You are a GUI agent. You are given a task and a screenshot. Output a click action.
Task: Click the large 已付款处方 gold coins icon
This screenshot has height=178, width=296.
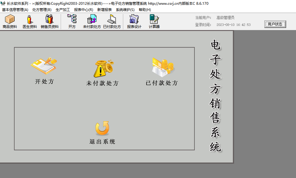click(x=163, y=67)
